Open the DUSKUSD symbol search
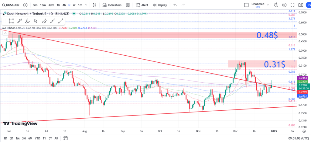Screen dimensions: 311x142 pyautogui.click(x=12, y=5)
